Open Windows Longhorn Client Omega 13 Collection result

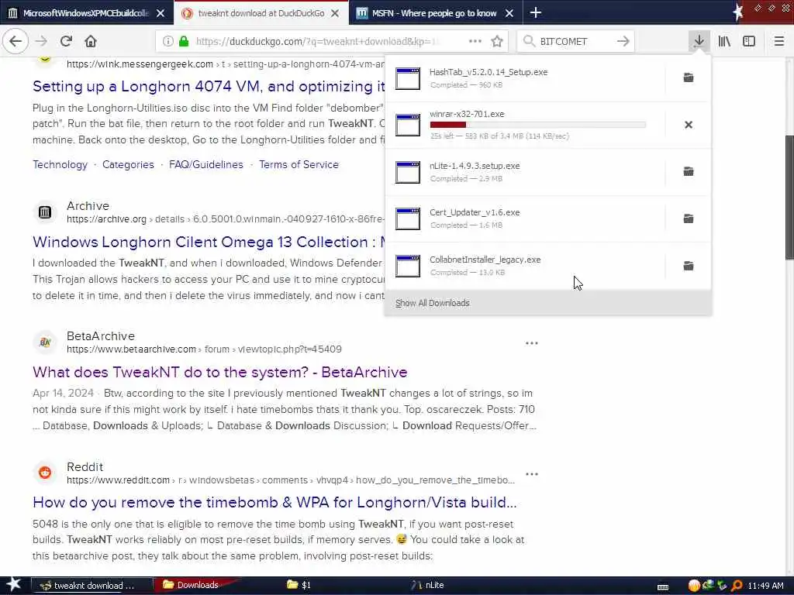coord(209,242)
